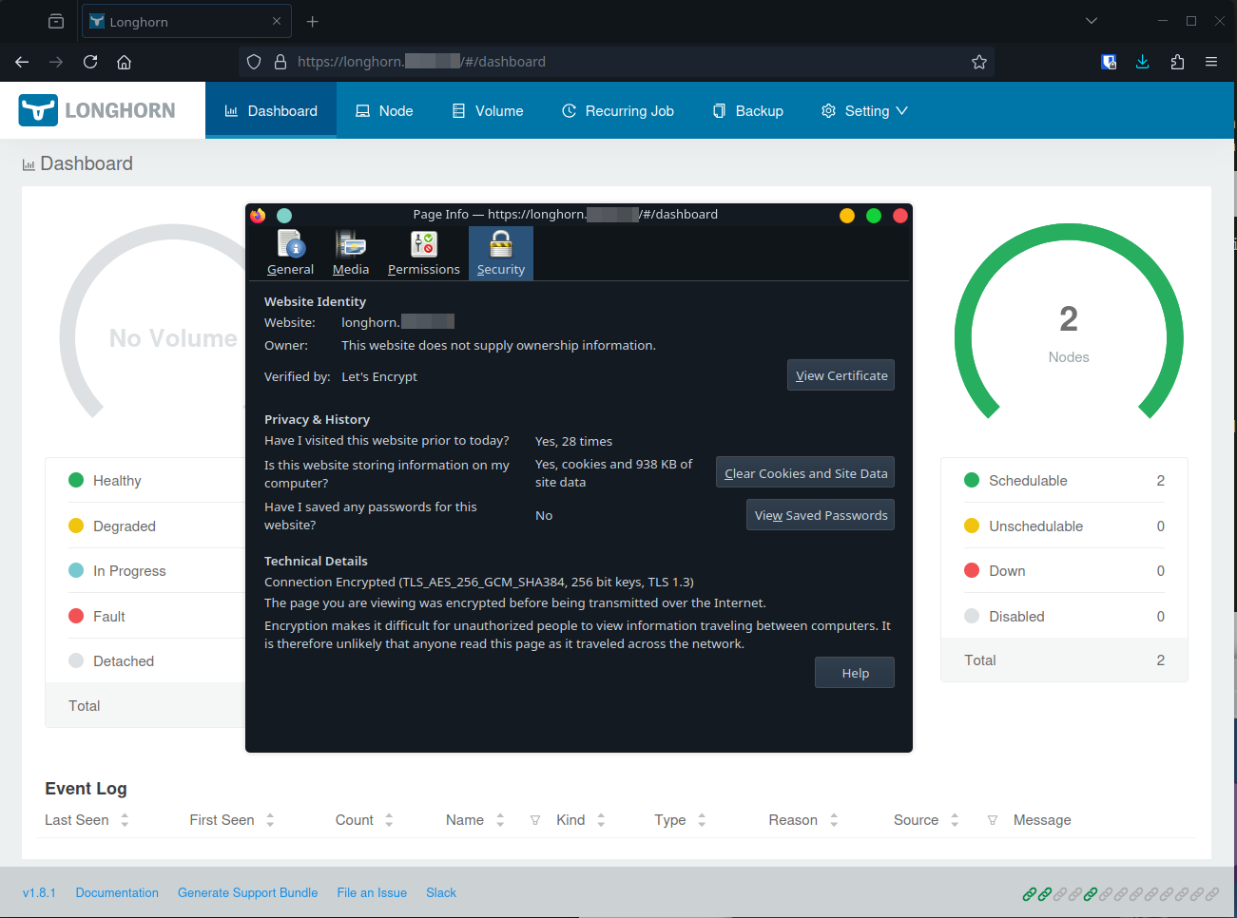
Task: Open the Name column filter
Action: coord(535,820)
